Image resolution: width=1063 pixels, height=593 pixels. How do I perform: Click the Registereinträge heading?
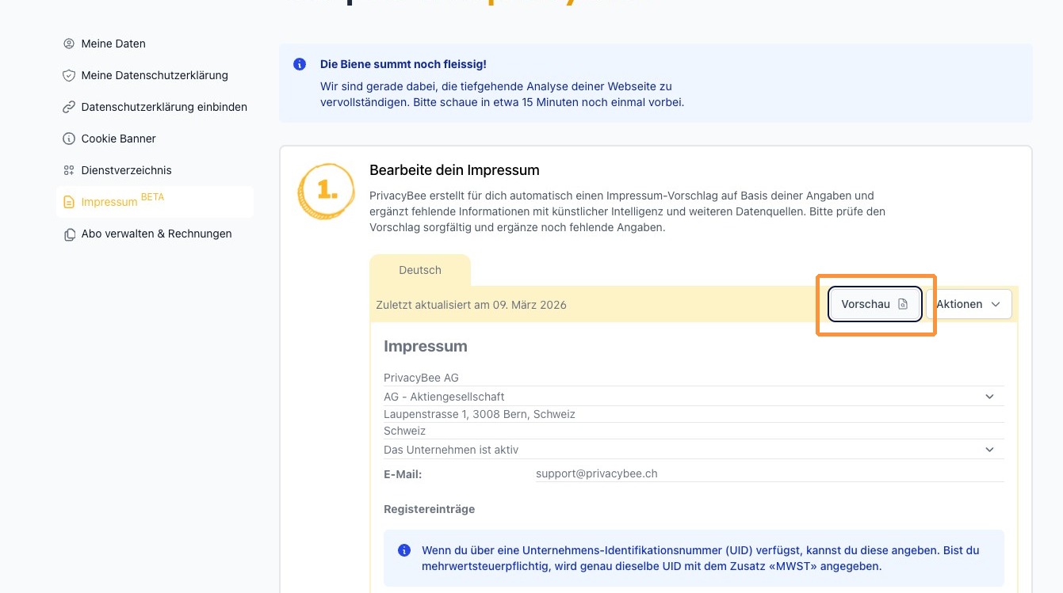[430, 509]
